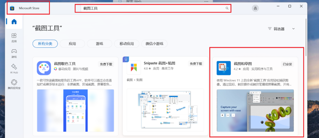This screenshot has width=319, height=138.
Task: Click the search magnifier icon
Action: coord(227,8)
